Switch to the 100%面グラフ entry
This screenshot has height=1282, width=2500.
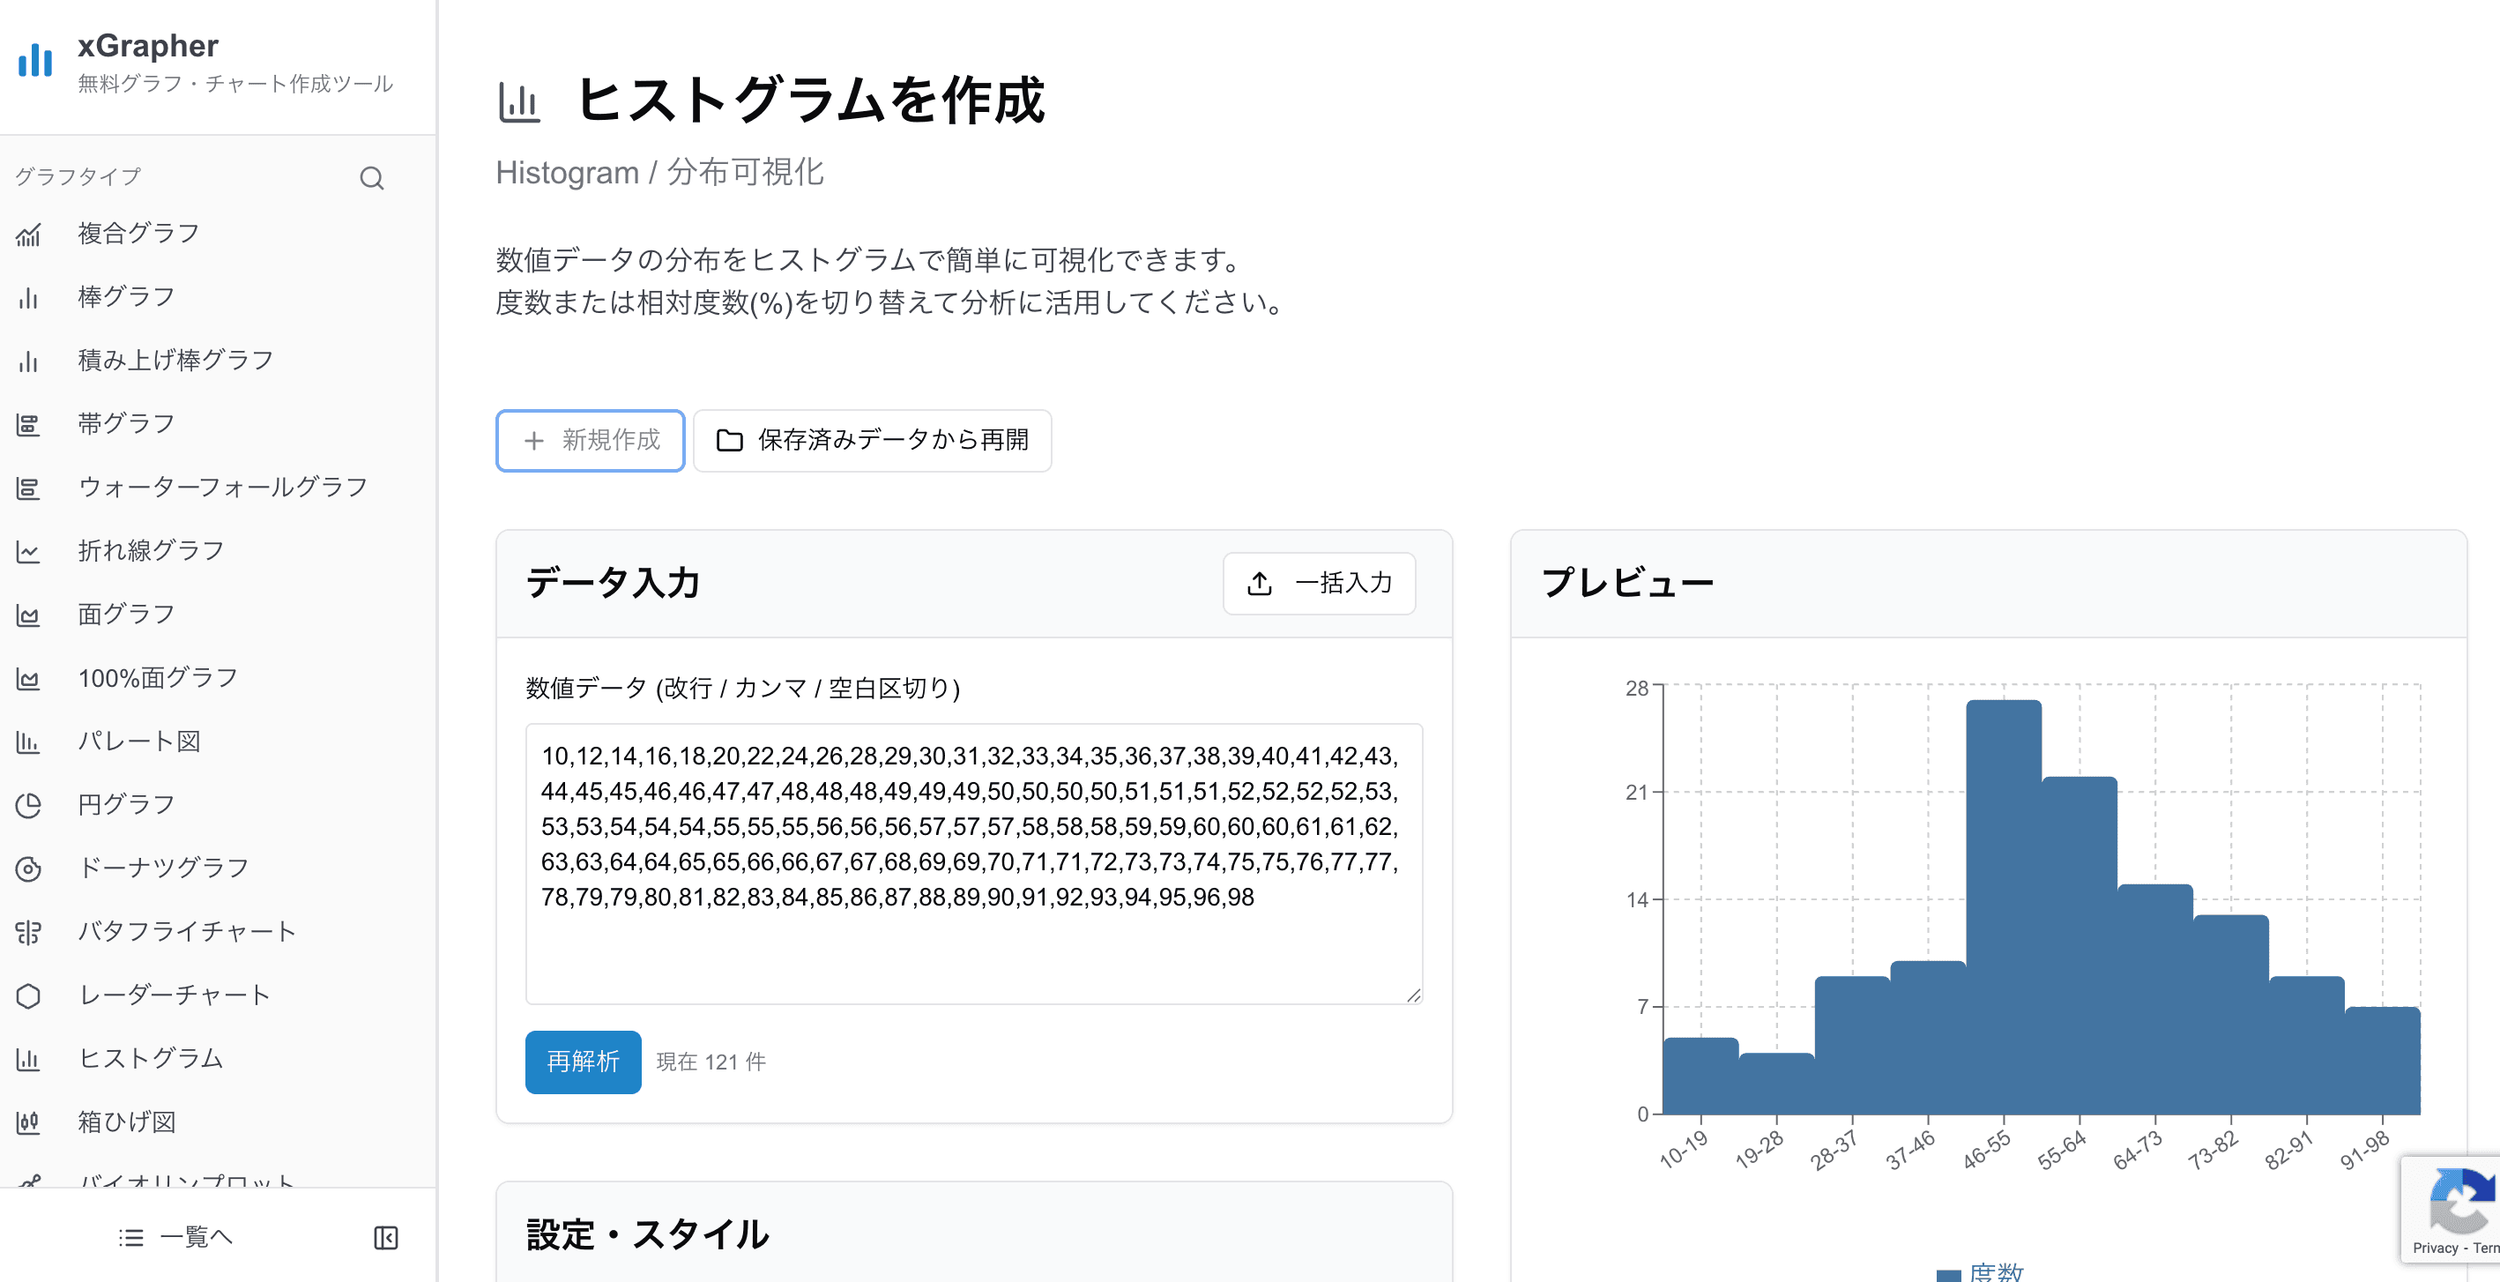click(x=156, y=676)
